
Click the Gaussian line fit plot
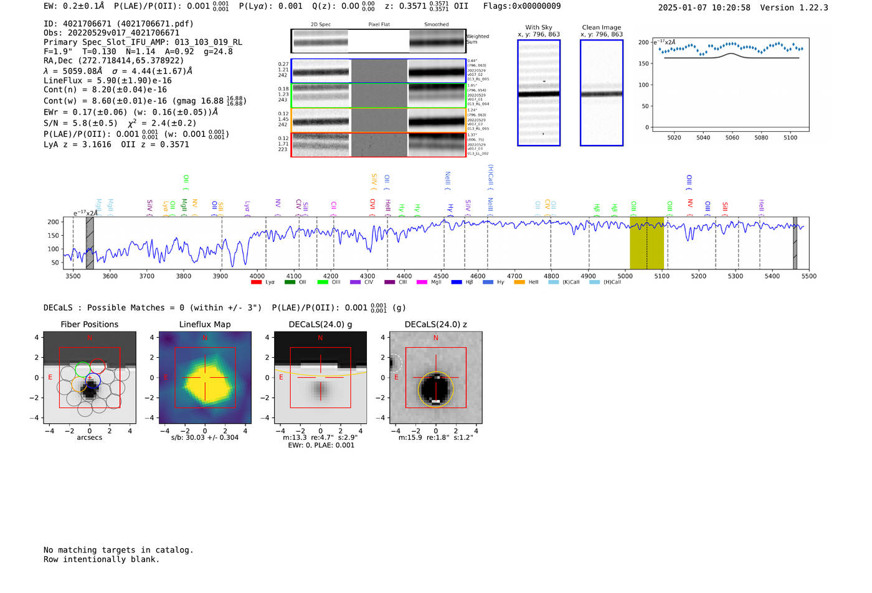[x=731, y=84]
